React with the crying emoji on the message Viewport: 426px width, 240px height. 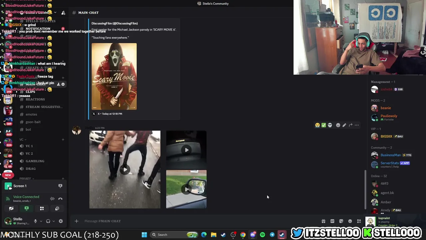pos(318,125)
